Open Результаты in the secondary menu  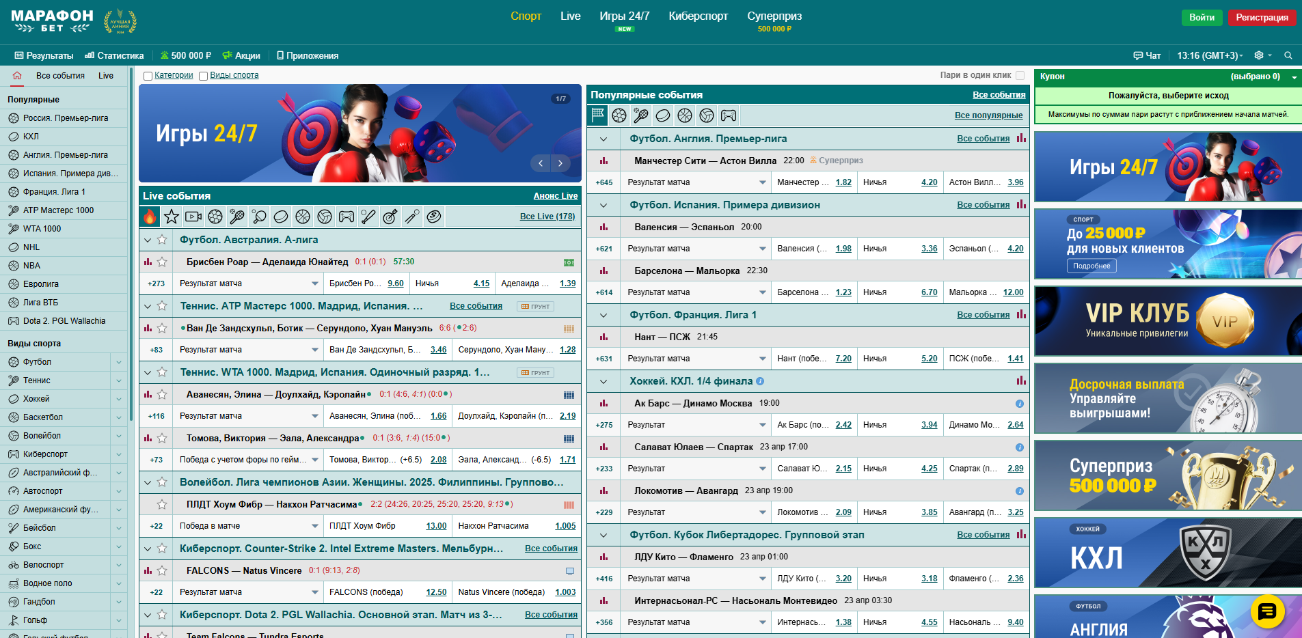pyautogui.click(x=44, y=55)
